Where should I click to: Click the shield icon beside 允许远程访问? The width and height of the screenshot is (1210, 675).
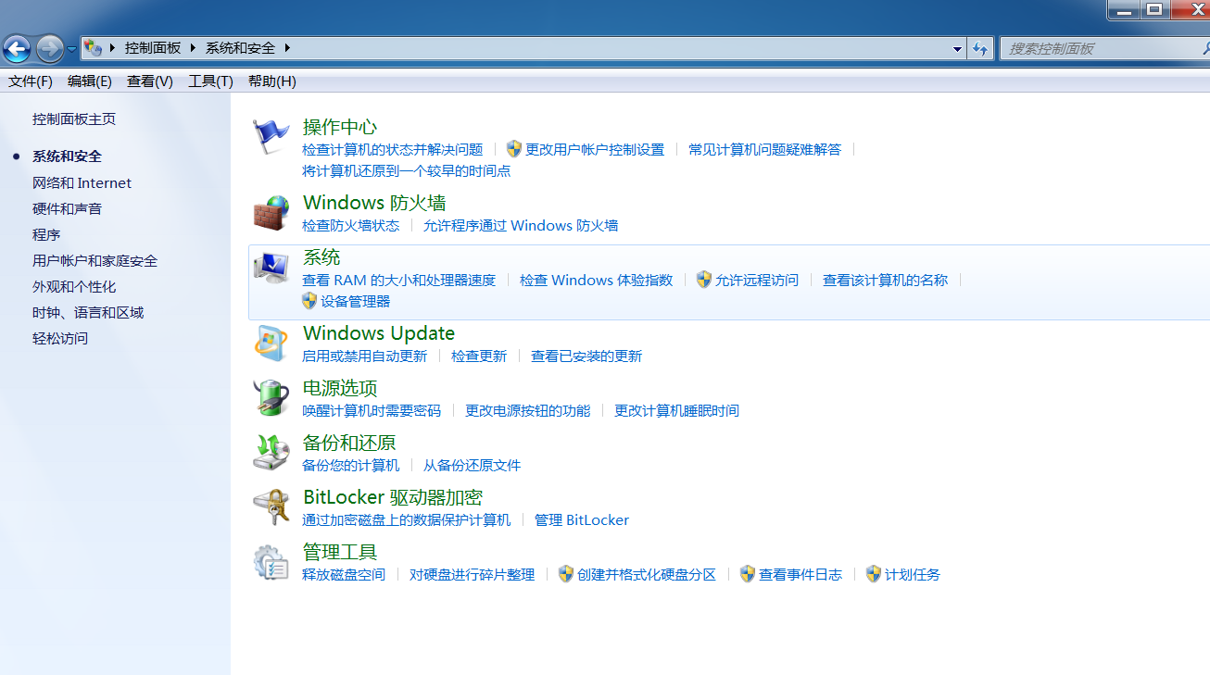click(704, 279)
